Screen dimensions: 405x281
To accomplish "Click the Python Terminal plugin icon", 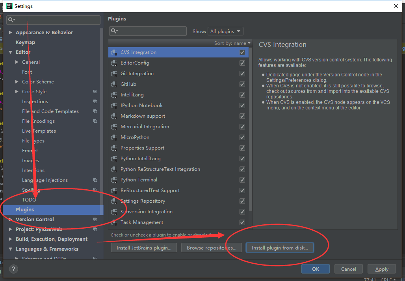I will 114,180.
